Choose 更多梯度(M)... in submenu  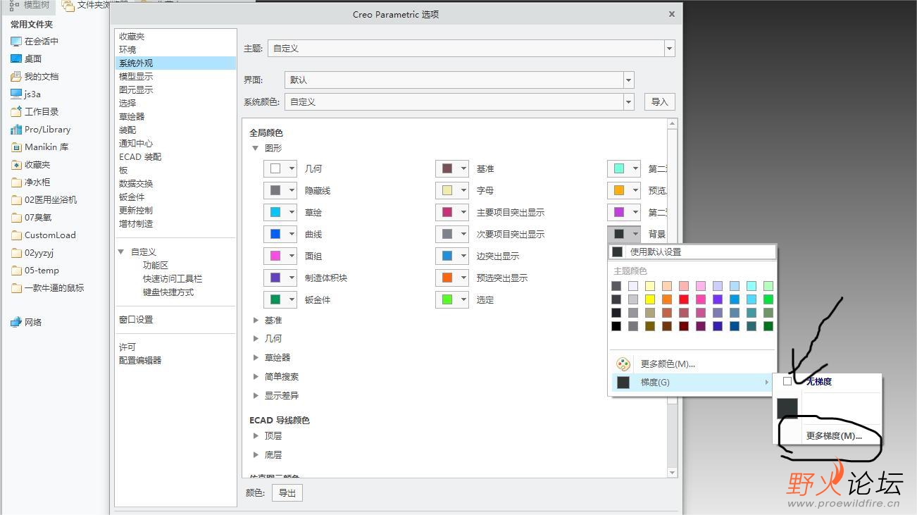[x=834, y=436]
